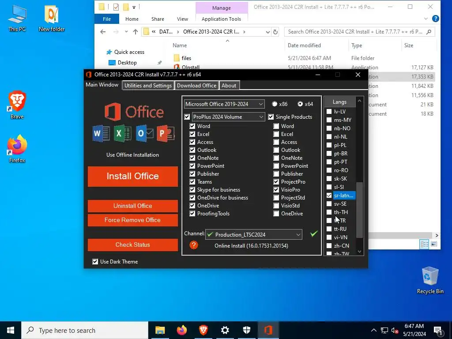452x339 pixels.
Task: Select the Recycle Bin icon
Action: [x=430, y=280]
